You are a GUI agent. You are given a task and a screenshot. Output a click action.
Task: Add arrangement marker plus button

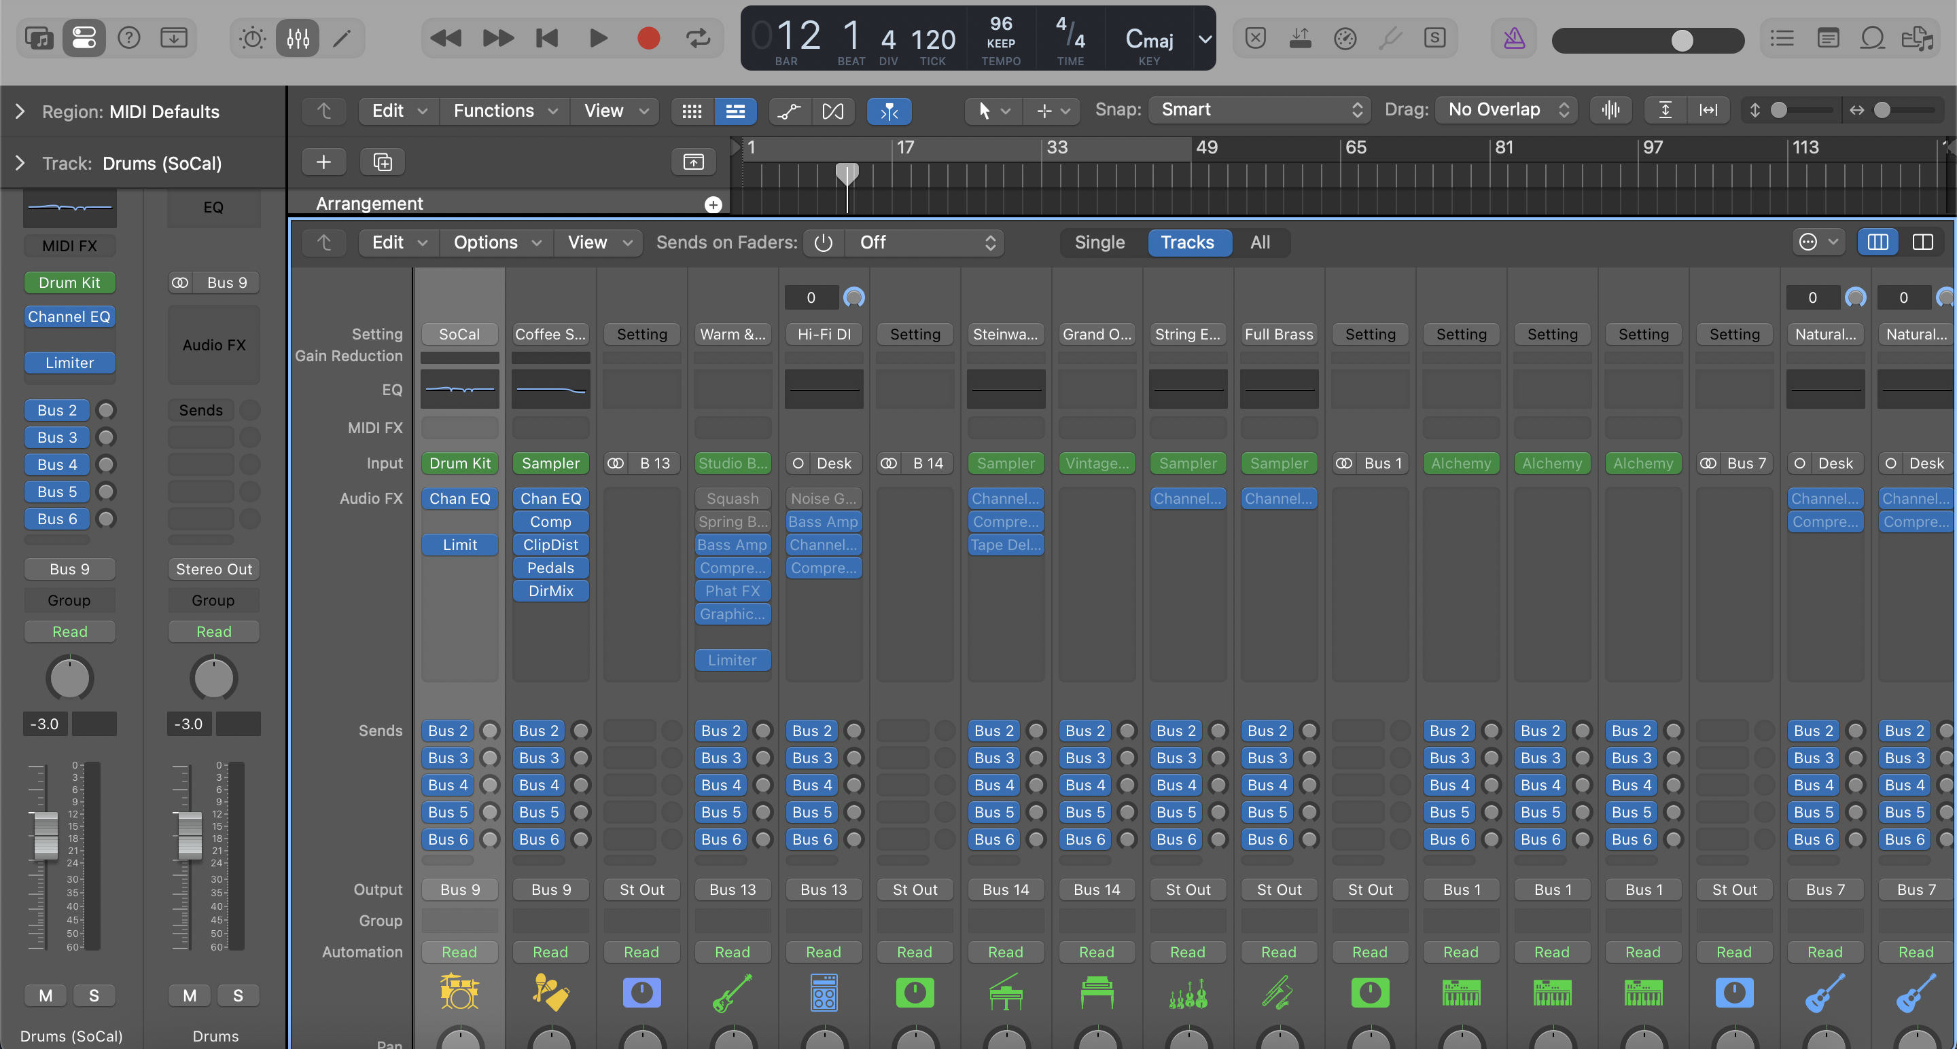(713, 204)
